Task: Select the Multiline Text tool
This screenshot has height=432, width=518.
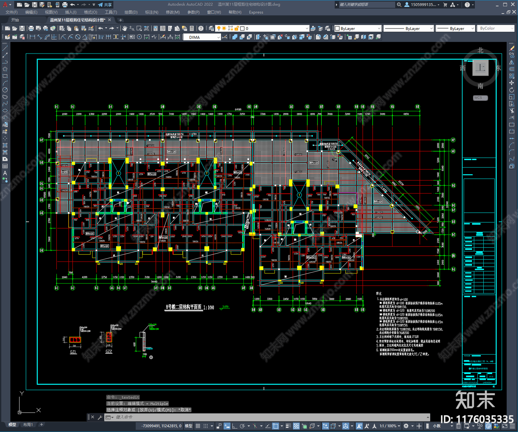Action: (5, 173)
